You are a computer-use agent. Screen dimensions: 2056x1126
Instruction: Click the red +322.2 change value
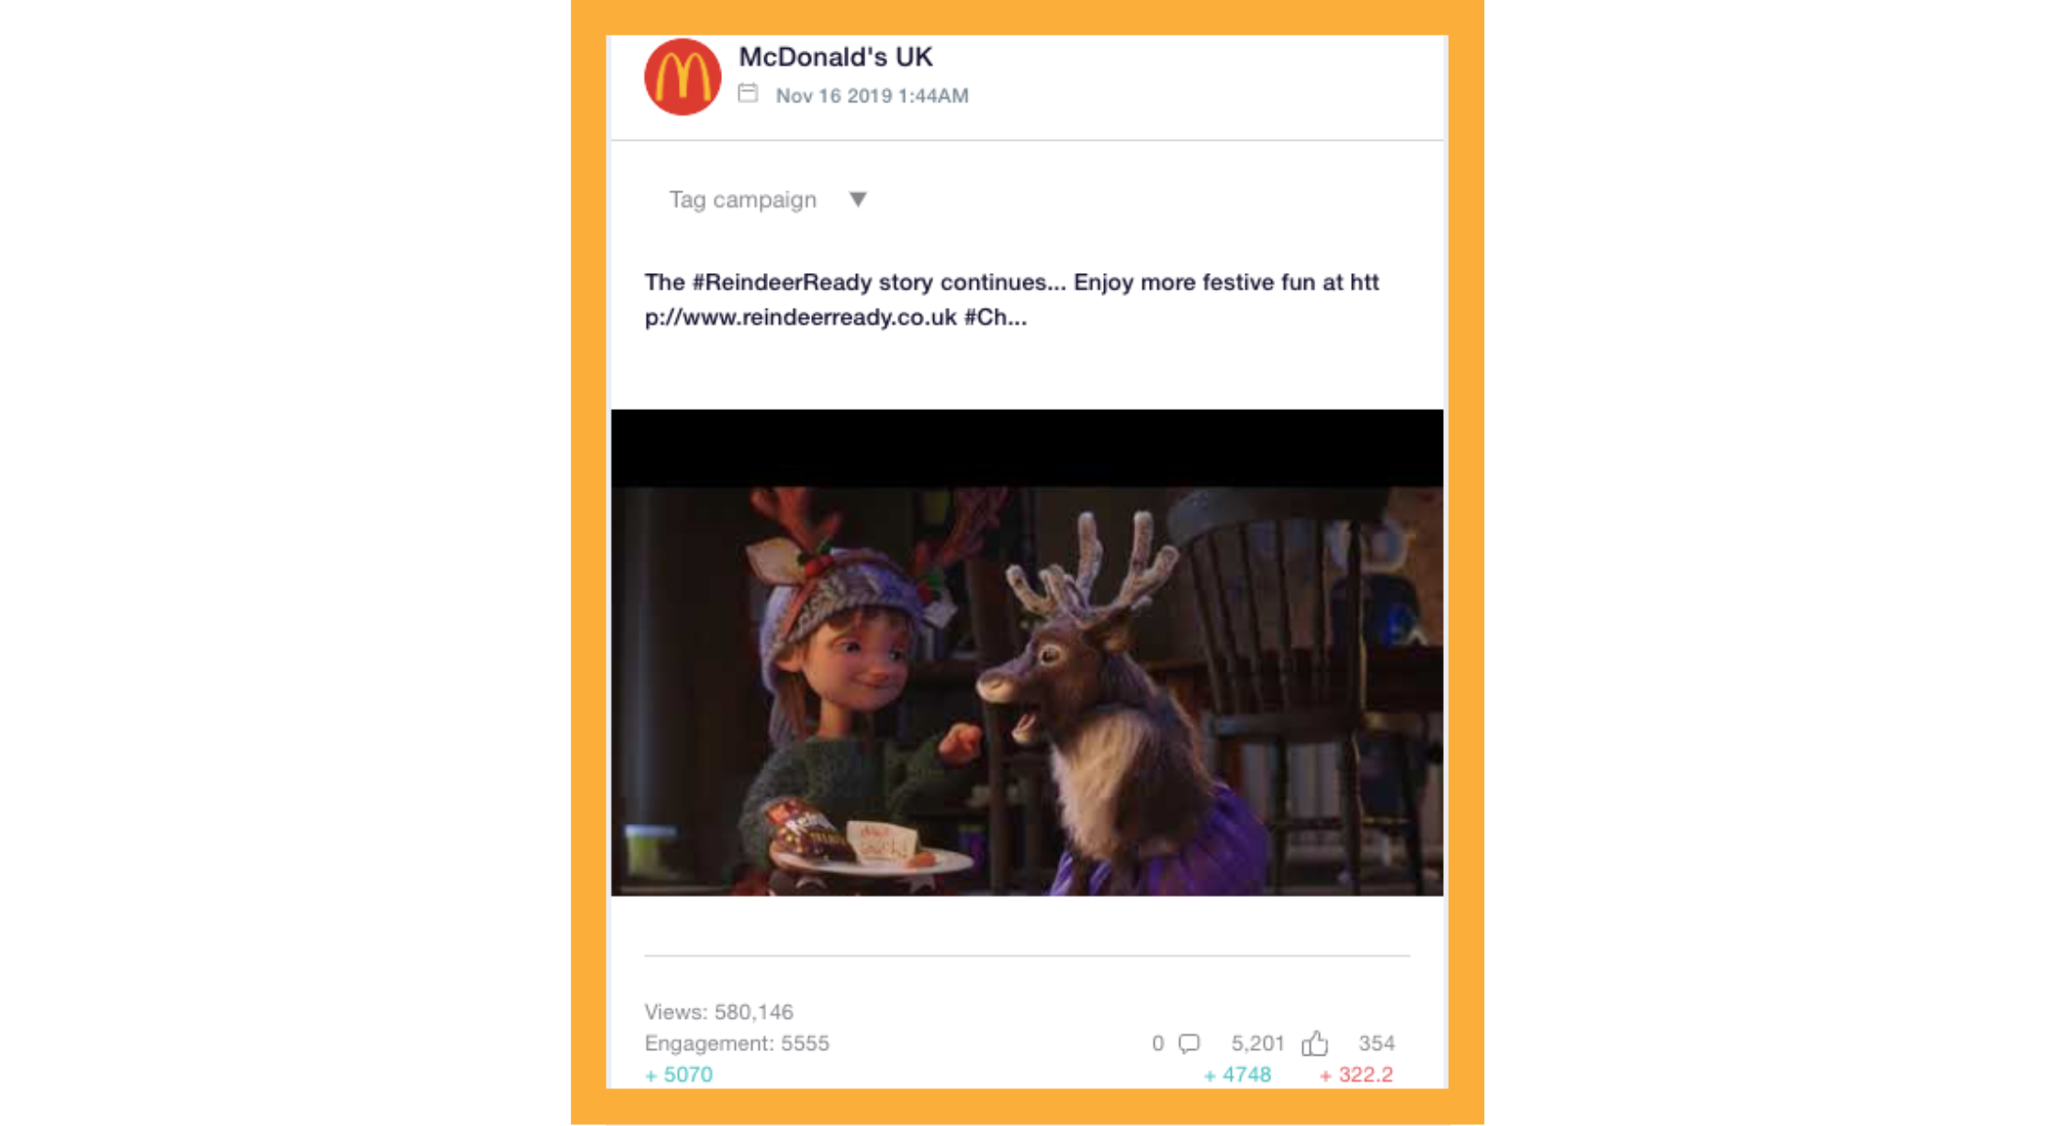pos(1357,1075)
